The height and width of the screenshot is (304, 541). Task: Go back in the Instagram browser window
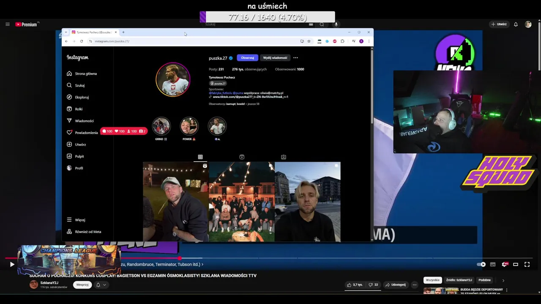pyautogui.click(x=66, y=41)
